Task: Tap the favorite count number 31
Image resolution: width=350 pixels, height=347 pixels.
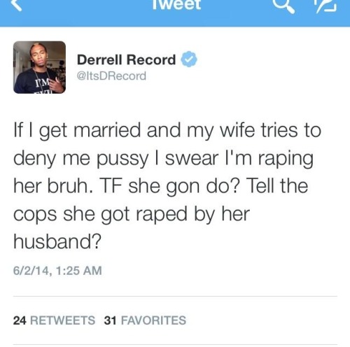Action: coord(111,320)
